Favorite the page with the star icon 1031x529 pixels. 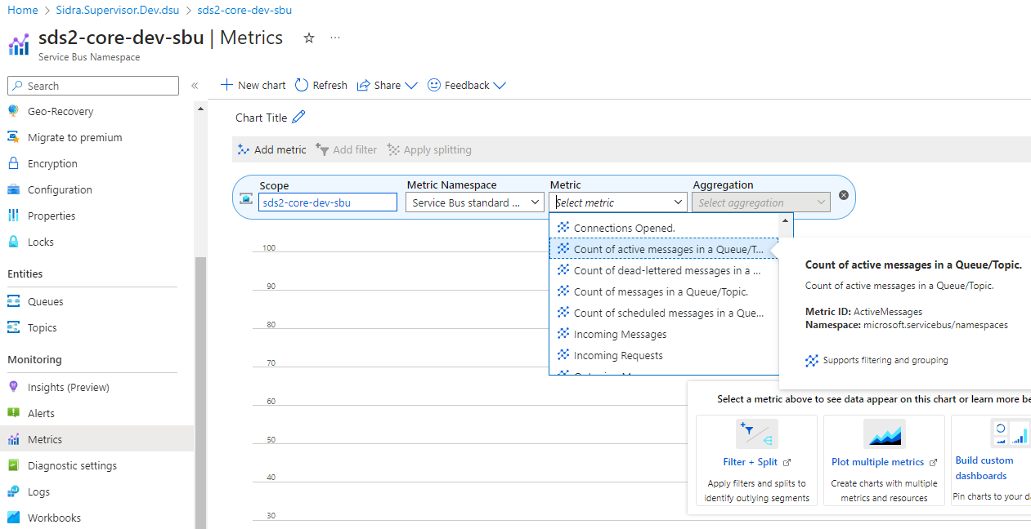(309, 38)
